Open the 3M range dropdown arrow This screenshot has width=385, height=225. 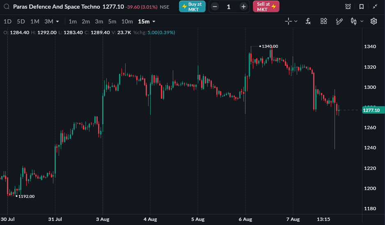57,22
